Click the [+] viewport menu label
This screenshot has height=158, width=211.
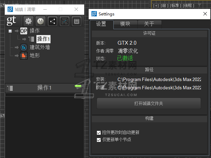pos(156,5)
